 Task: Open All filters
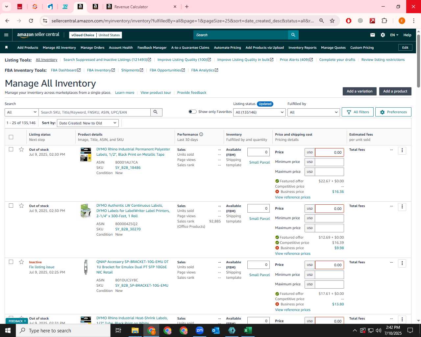click(x=358, y=112)
